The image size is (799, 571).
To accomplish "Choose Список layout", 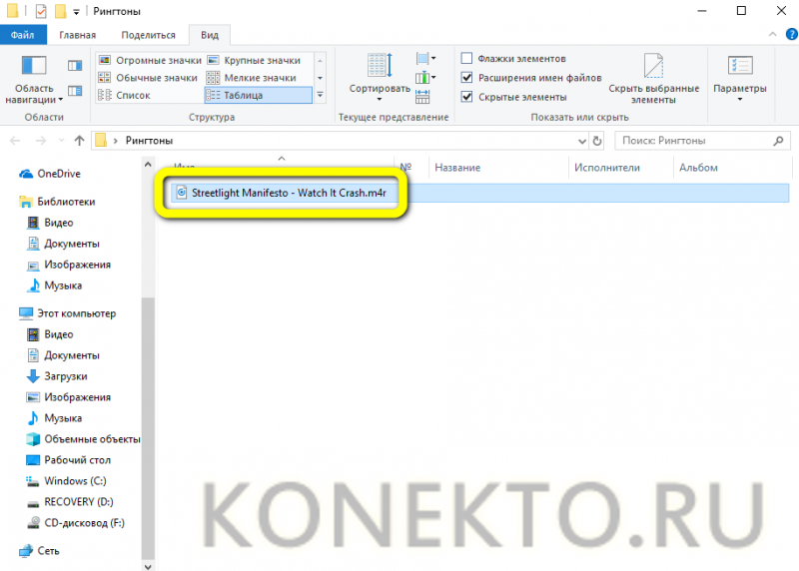I will pyautogui.click(x=124, y=95).
